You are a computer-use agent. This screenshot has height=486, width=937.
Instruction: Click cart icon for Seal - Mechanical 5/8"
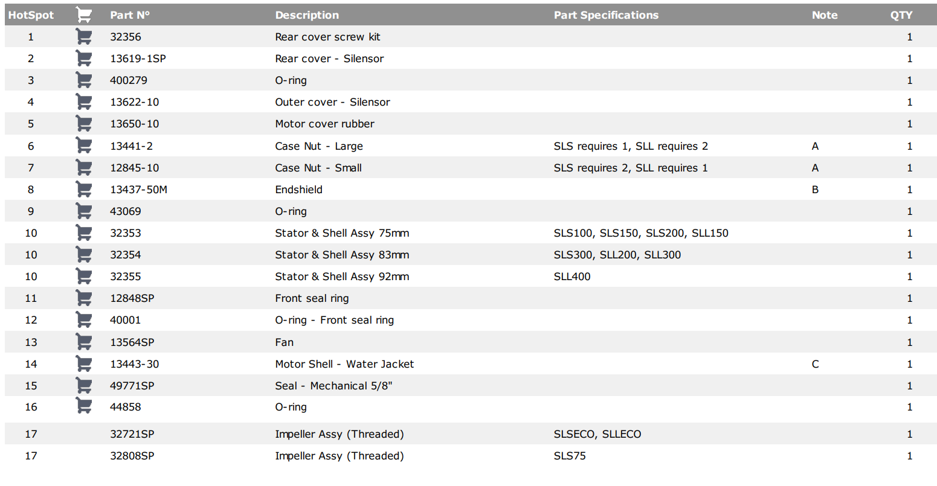coord(84,386)
